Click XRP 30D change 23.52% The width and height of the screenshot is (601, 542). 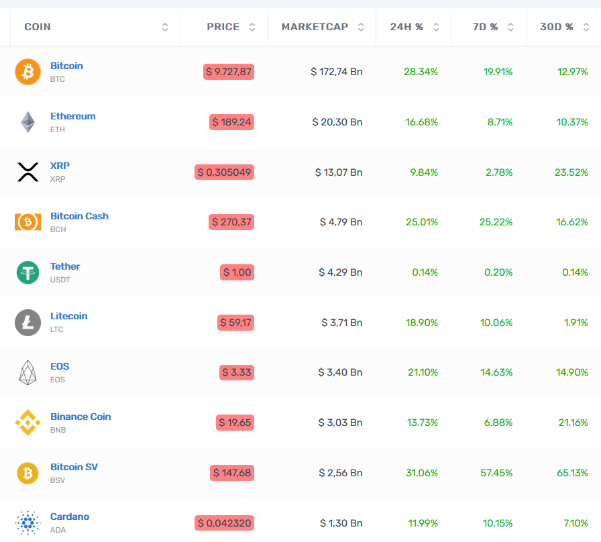(571, 172)
